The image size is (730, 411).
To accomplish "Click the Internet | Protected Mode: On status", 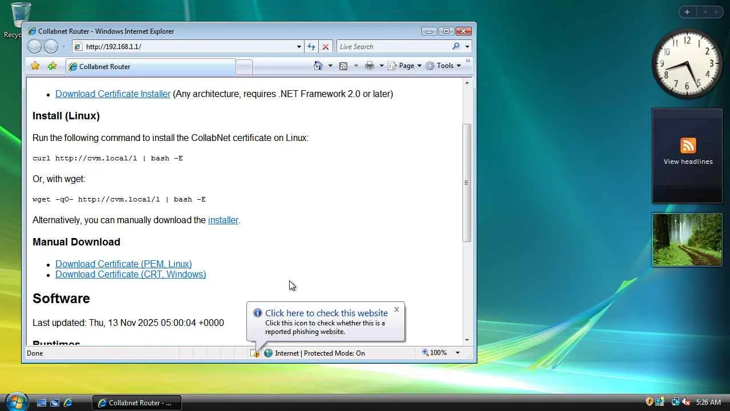I will [320, 353].
